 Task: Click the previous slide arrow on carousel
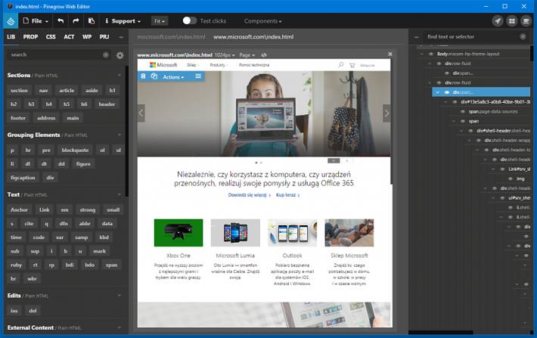tap(141, 113)
